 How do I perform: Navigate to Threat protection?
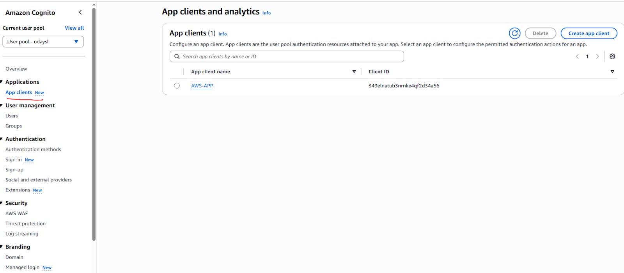[25, 223]
